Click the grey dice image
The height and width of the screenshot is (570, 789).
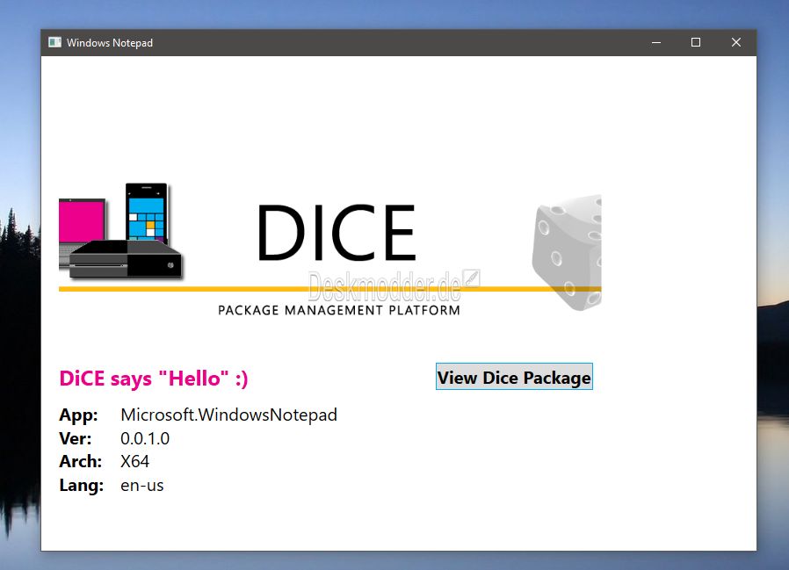pyautogui.click(x=567, y=252)
